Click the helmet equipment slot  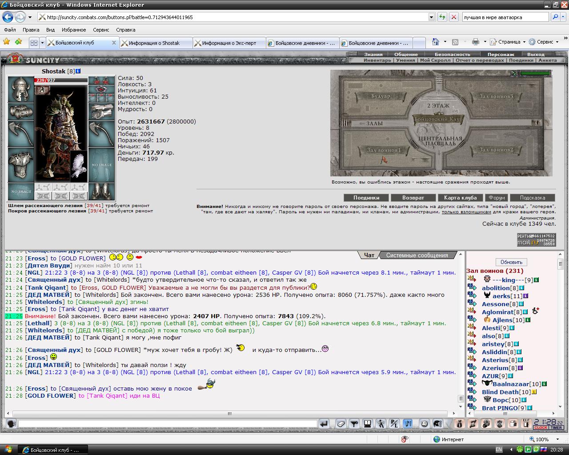point(21,89)
